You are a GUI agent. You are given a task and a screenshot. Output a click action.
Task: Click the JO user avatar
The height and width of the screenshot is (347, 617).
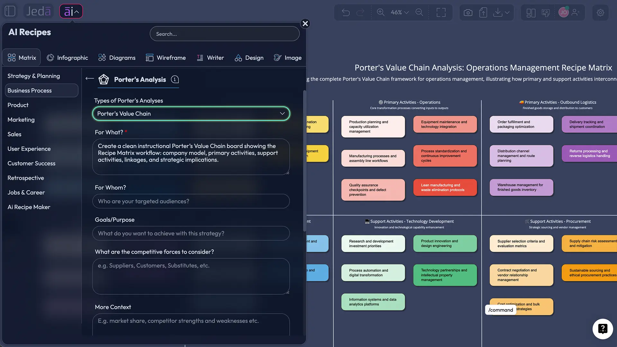click(564, 12)
